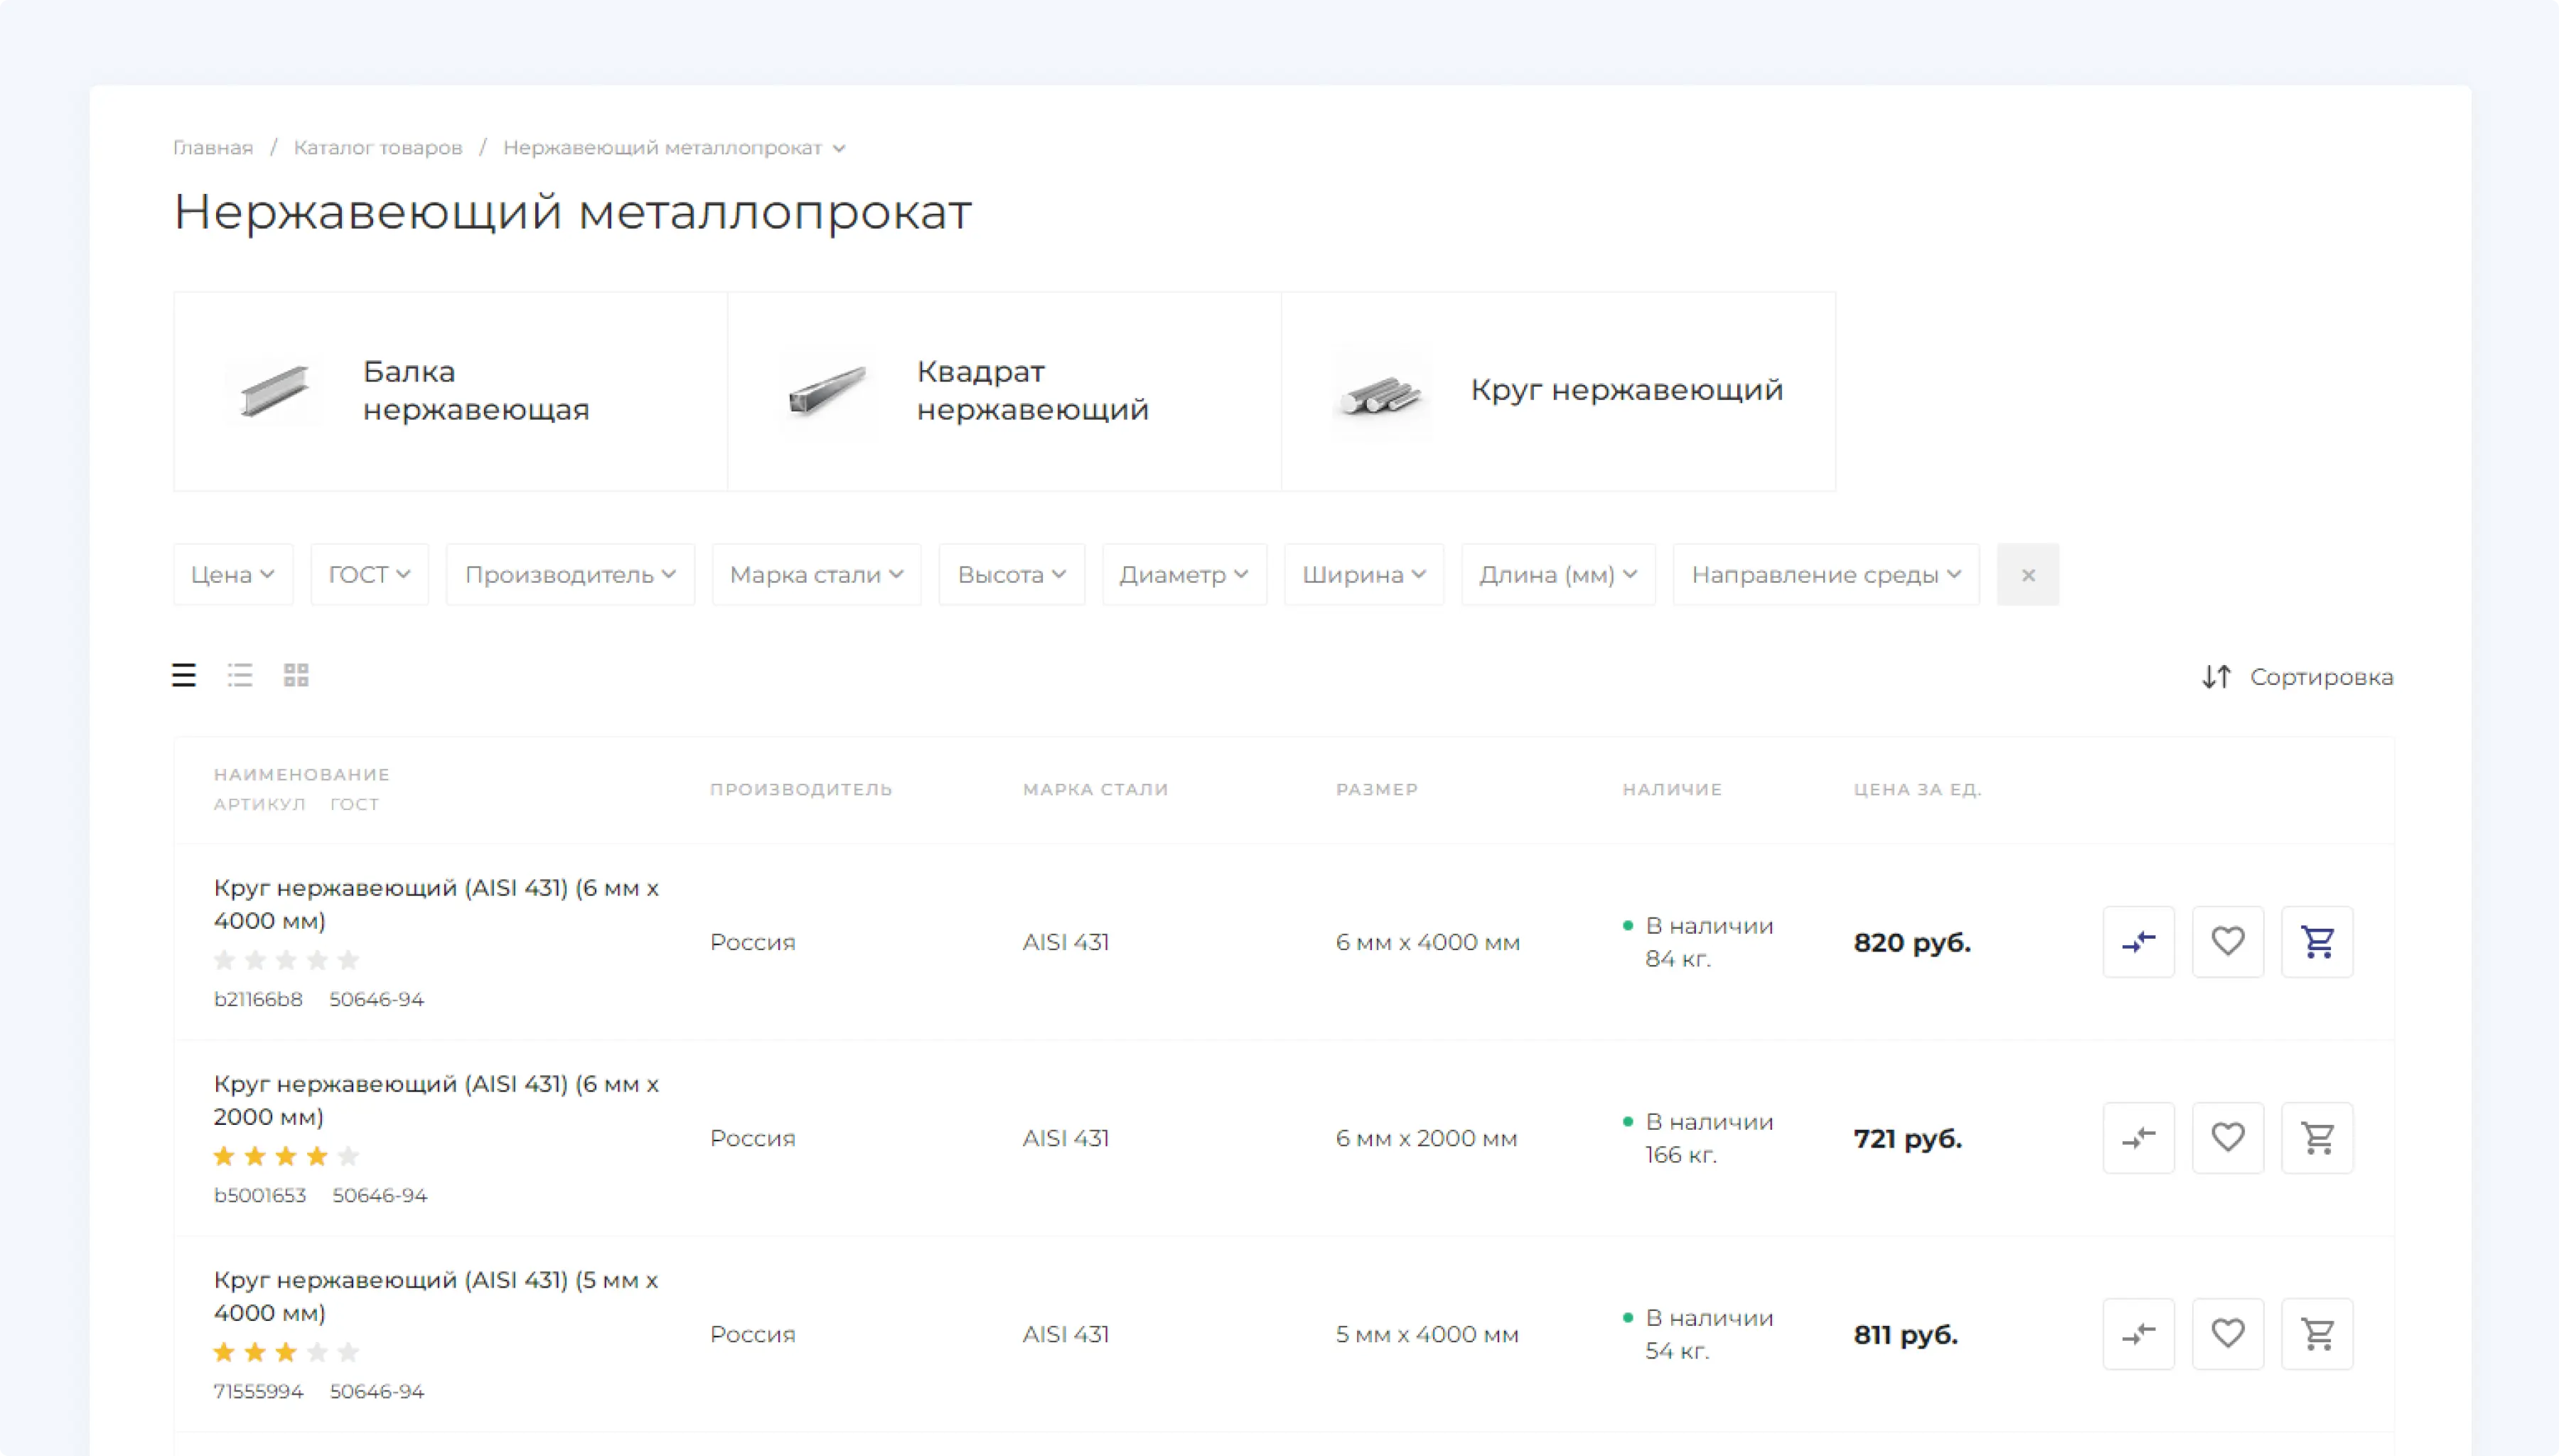Open the Цена filter dropdown
Image resolution: width=2559 pixels, height=1456 pixels.
pyautogui.click(x=233, y=574)
